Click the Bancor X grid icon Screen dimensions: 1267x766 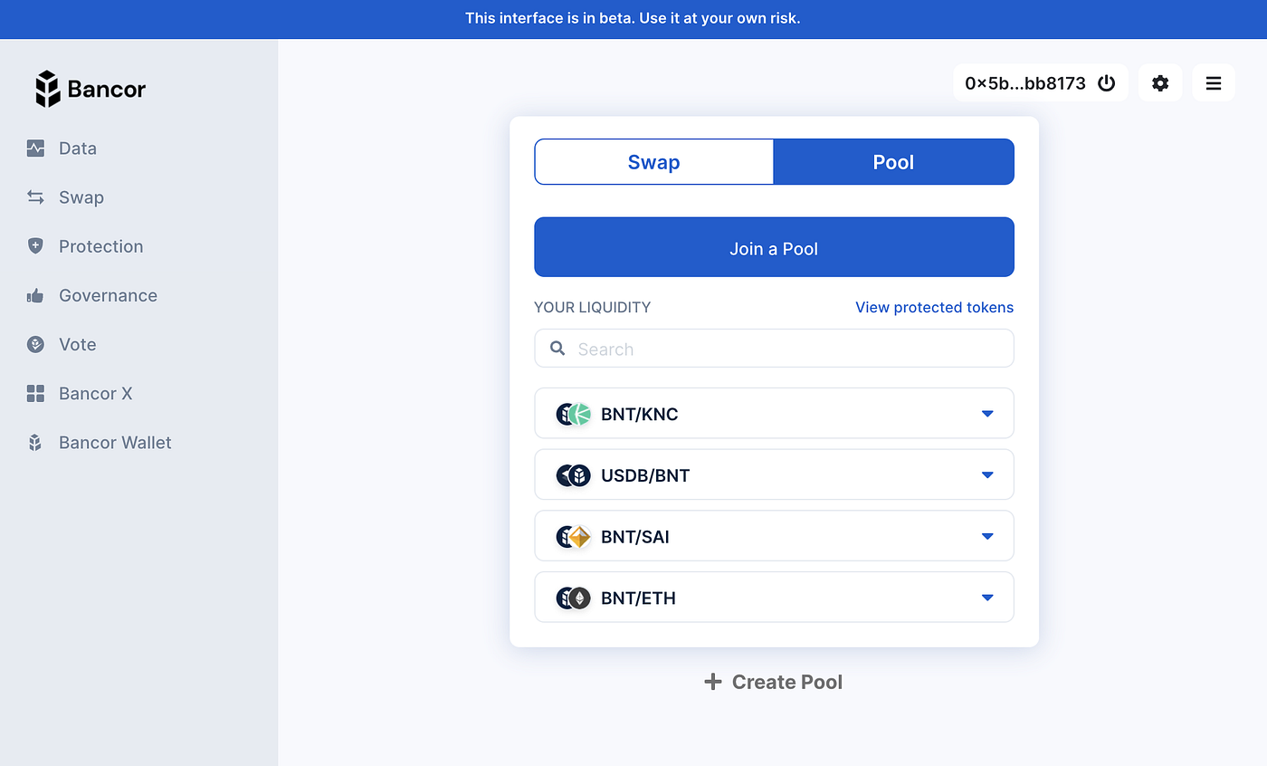pos(35,393)
